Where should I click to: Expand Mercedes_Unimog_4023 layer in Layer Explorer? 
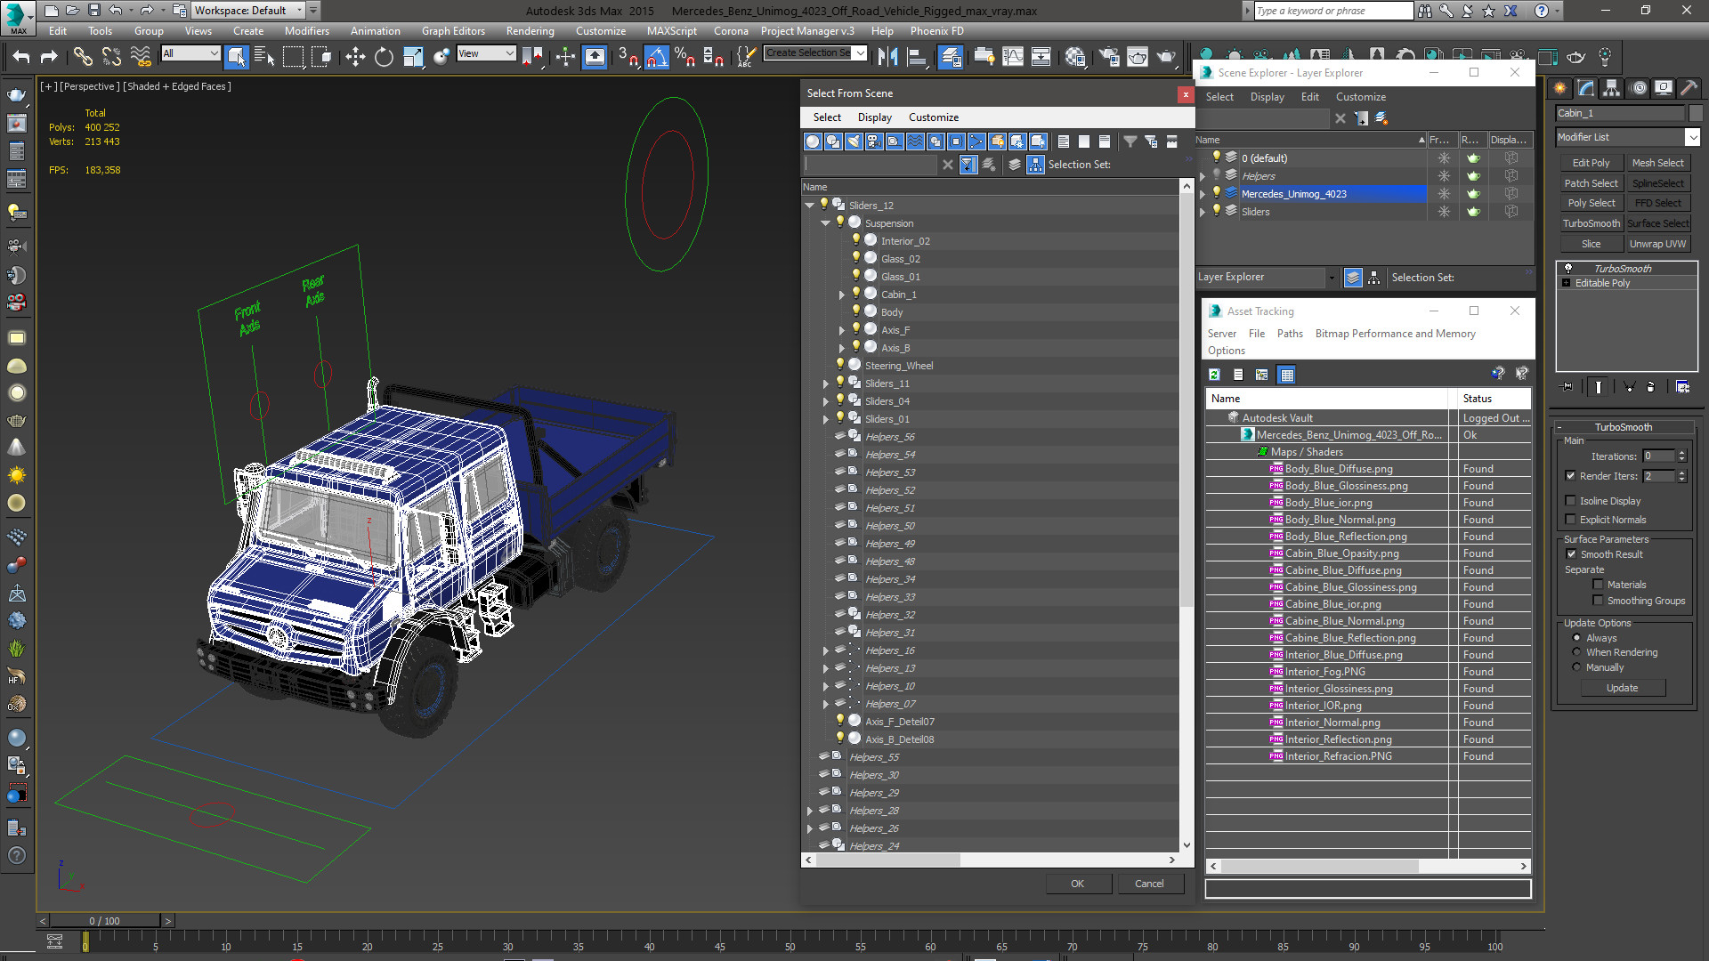coord(1203,194)
